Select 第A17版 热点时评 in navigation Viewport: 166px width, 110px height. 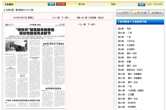tap(127, 103)
